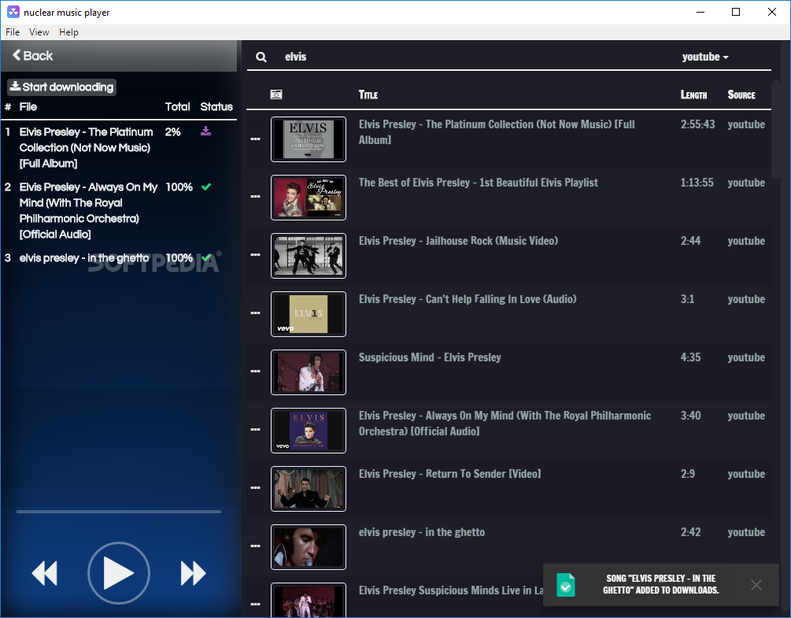Click the Title column header
The height and width of the screenshot is (618, 791).
click(368, 94)
